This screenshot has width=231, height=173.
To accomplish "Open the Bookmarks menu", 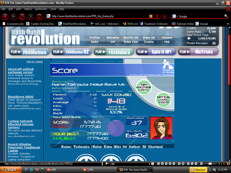I will (41, 9).
